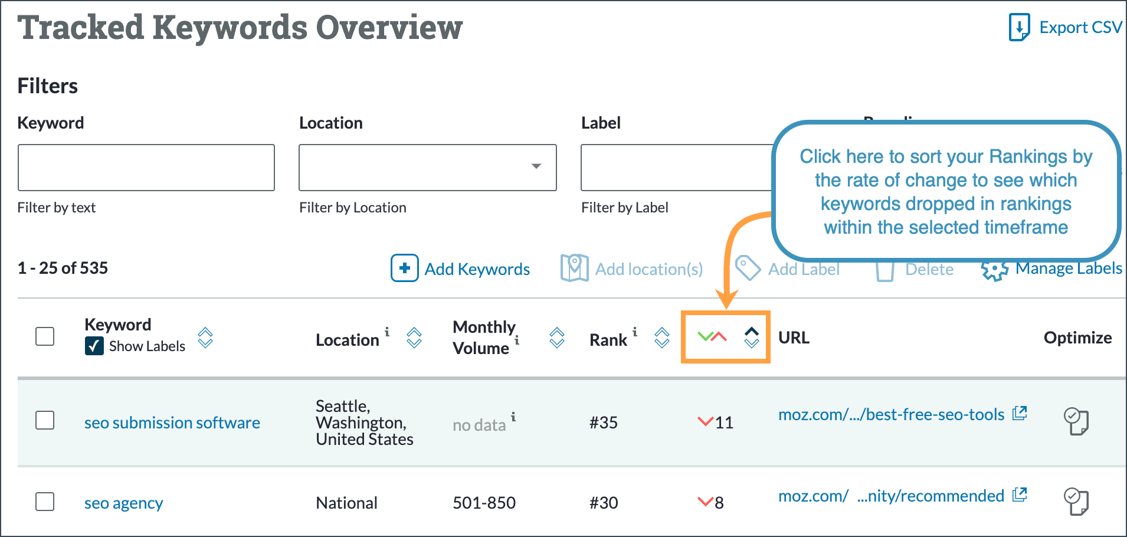This screenshot has height=537, width=1127.
Task: Uncheck the Show Labels checkbox
Action: click(x=94, y=346)
